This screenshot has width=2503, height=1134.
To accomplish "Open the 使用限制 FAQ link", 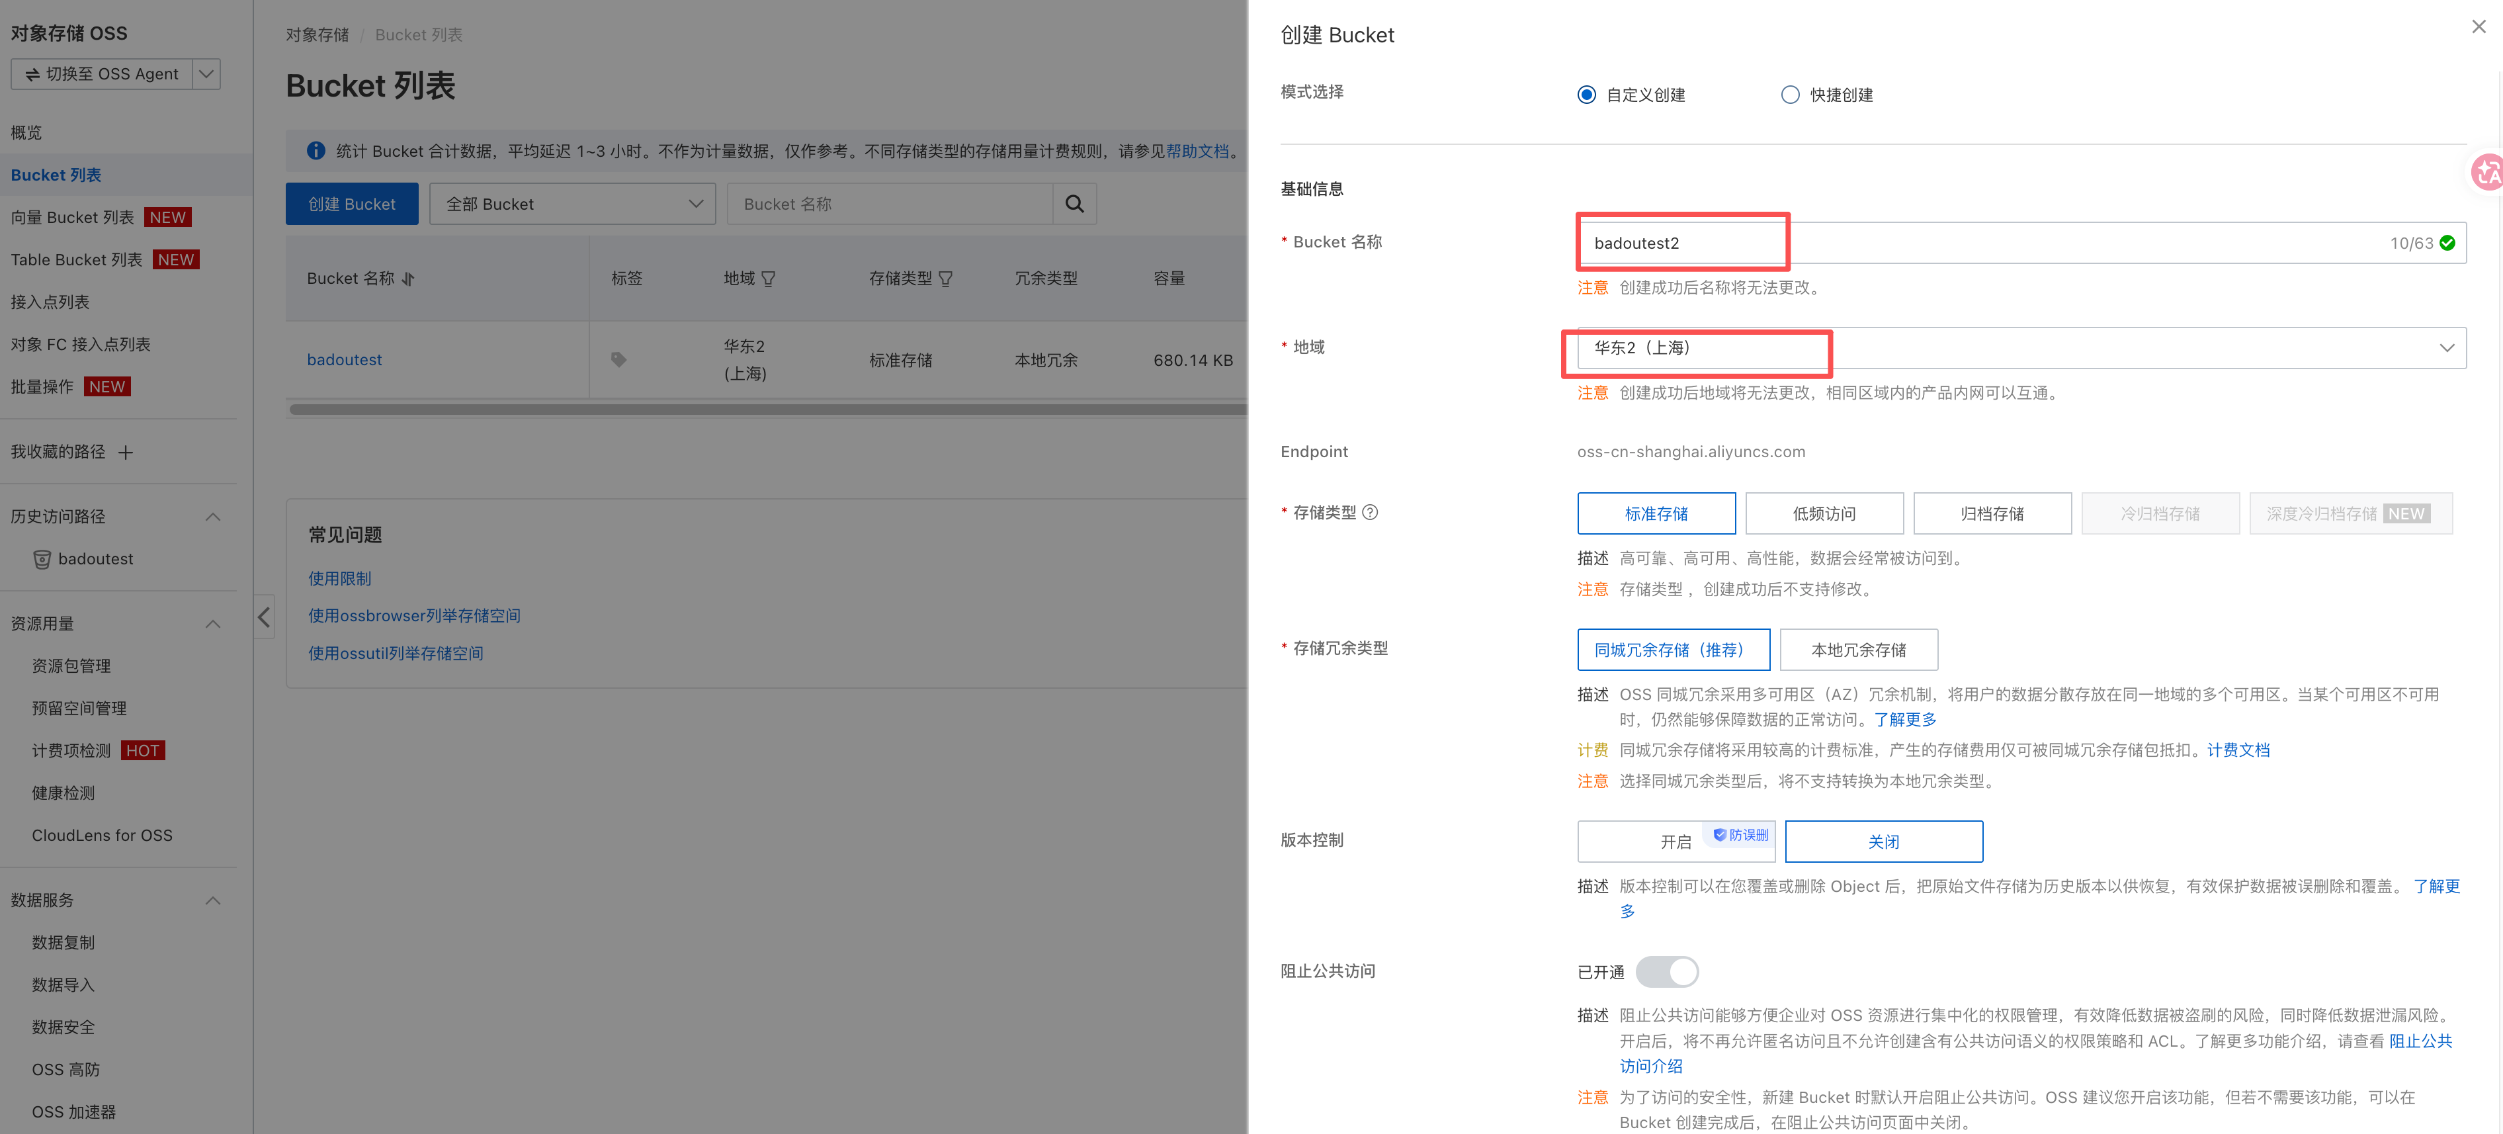I will click(x=339, y=578).
